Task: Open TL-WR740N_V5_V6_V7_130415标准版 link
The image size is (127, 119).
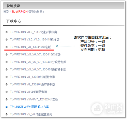Action: pyautogui.click(x=35, y=54)
